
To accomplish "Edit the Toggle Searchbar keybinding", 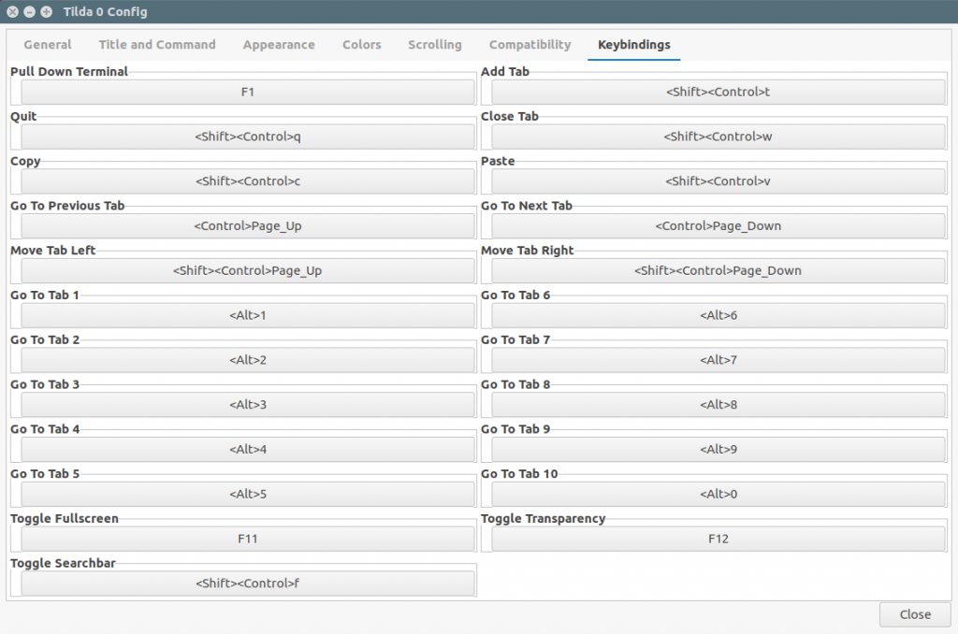I will pyautogui.click(x=248, y=584).
